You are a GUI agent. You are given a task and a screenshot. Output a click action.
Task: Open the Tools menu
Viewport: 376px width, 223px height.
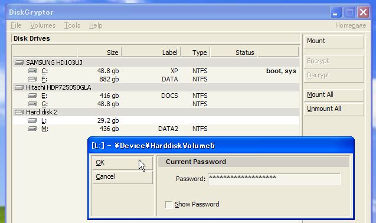72,25
